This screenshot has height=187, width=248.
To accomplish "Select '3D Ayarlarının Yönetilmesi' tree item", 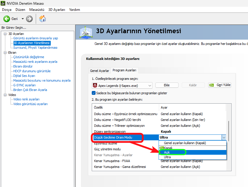I will click(x=31, y=43).
